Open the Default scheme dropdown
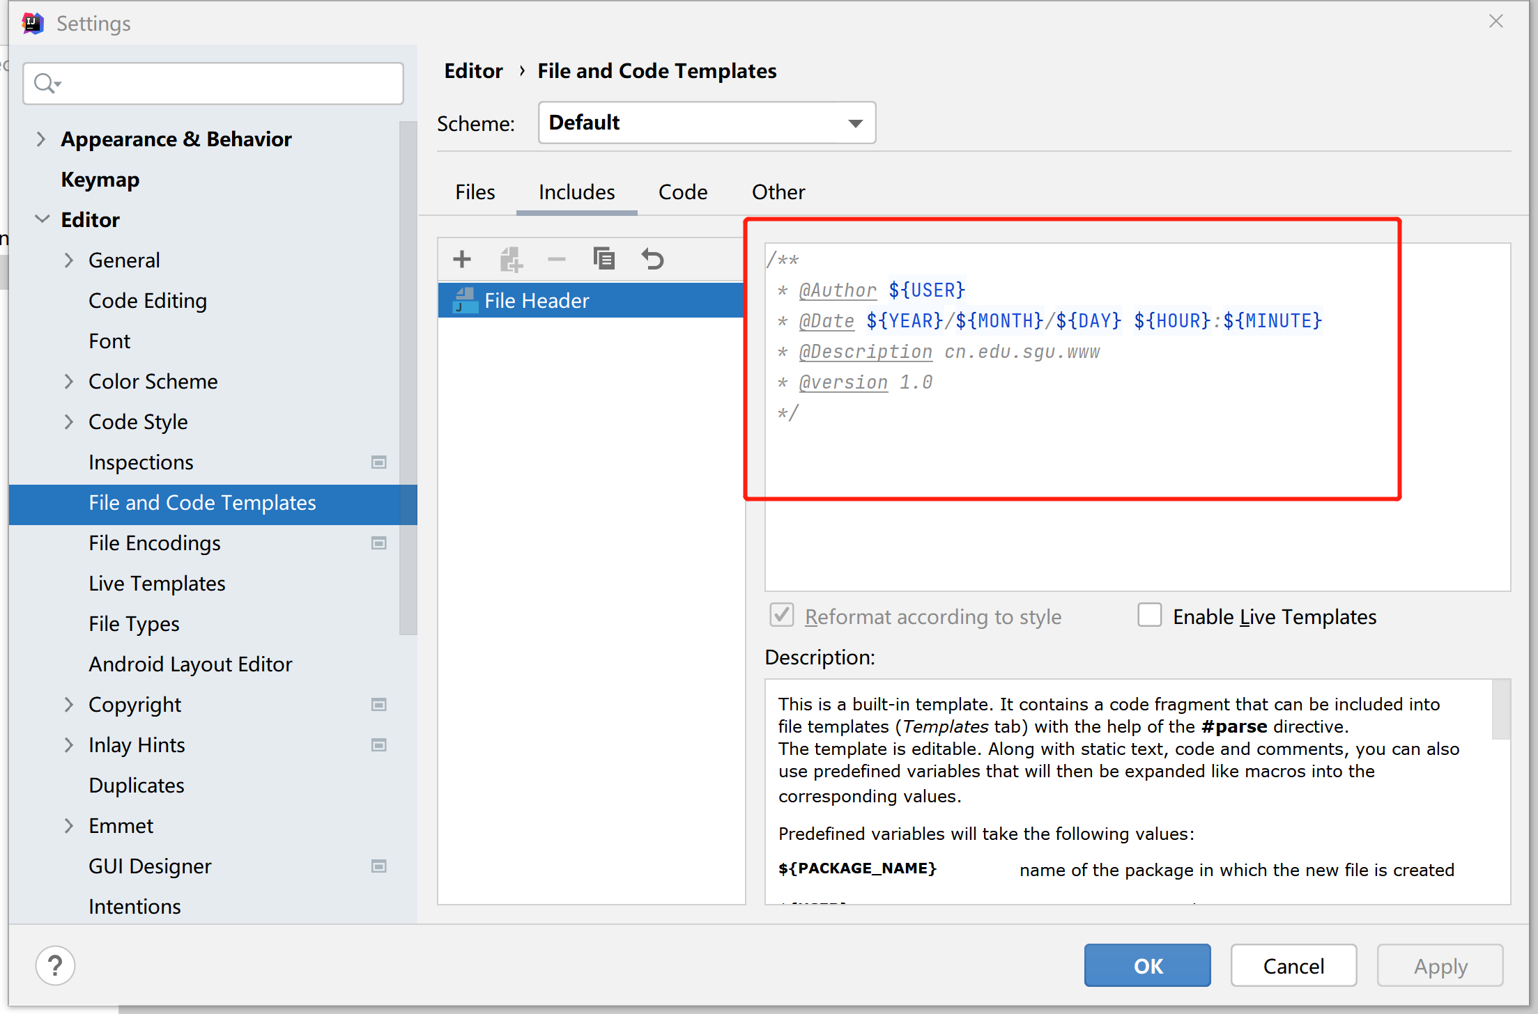 point(705,123)
